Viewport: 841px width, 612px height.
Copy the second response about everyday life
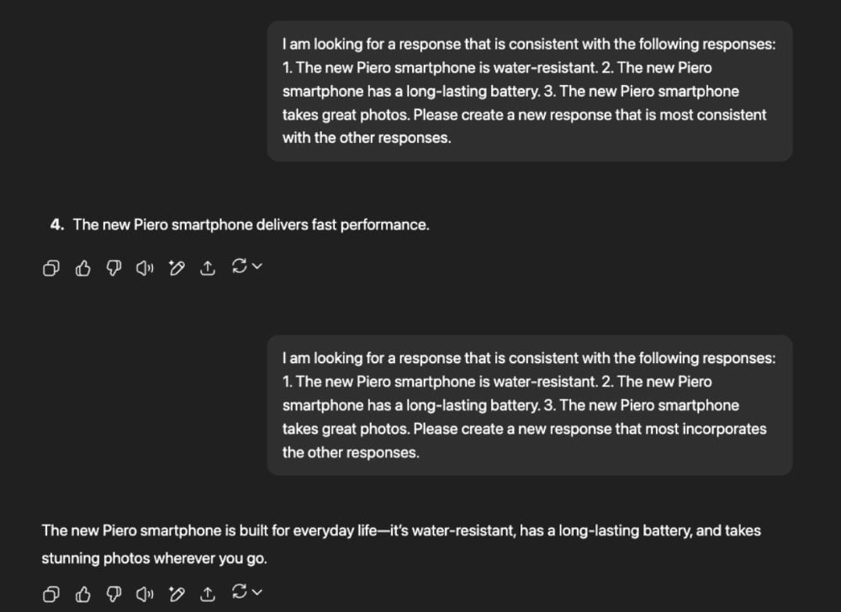coord(51,595)
